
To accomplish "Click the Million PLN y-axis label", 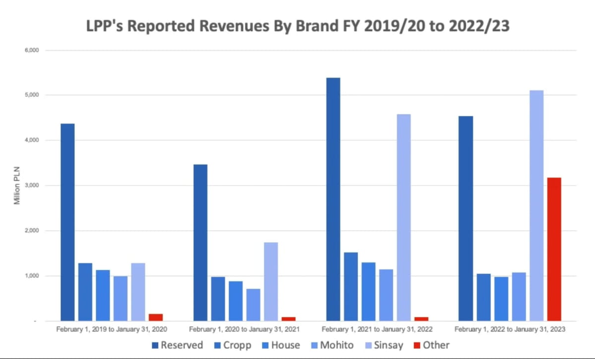I will (x=16, y=186).
